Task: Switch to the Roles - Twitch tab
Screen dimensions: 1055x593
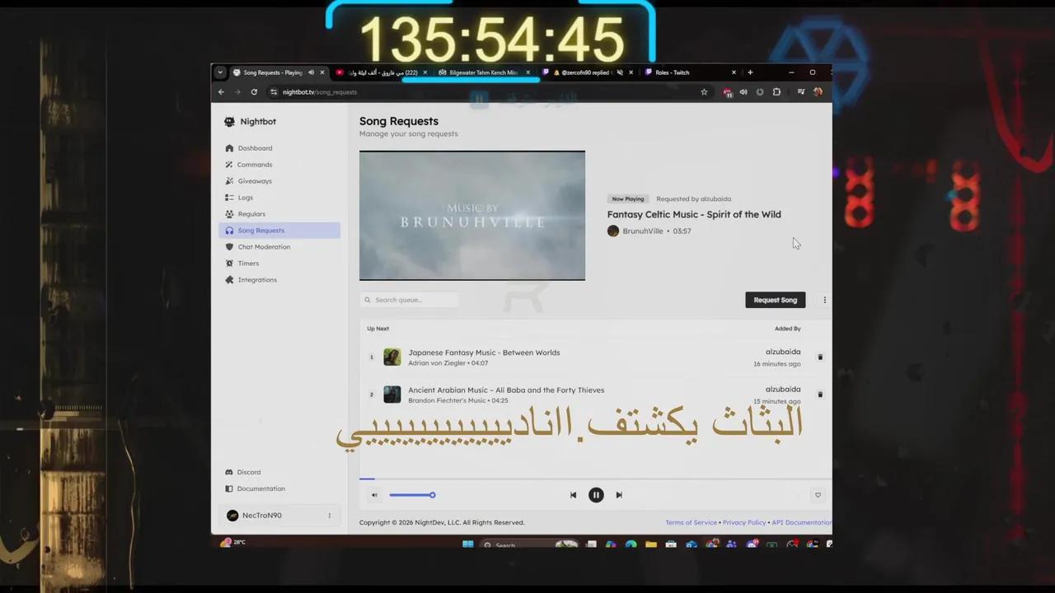Action: point(689,72)
